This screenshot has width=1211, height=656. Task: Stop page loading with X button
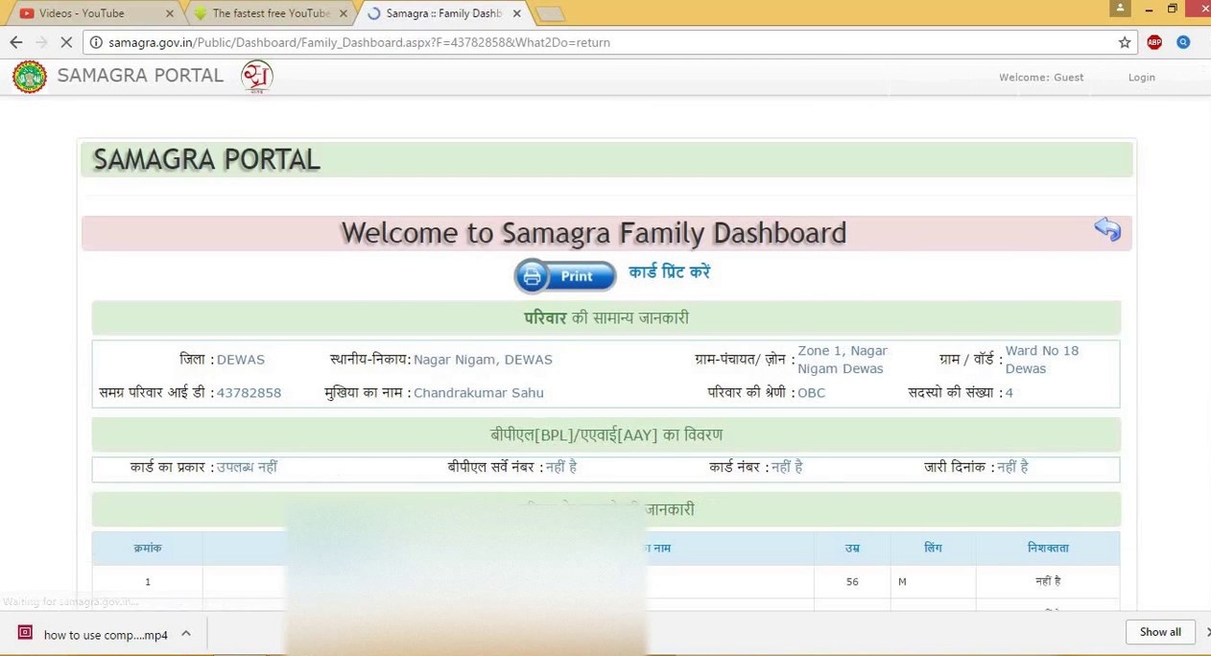pos(66,42)
